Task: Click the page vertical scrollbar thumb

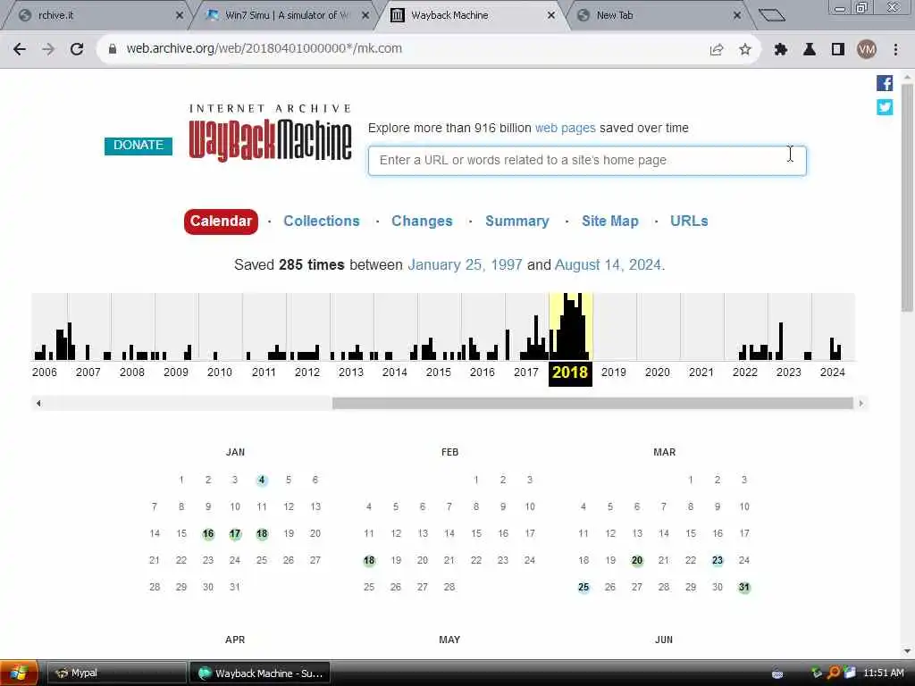Action: [x=907, y=198]
